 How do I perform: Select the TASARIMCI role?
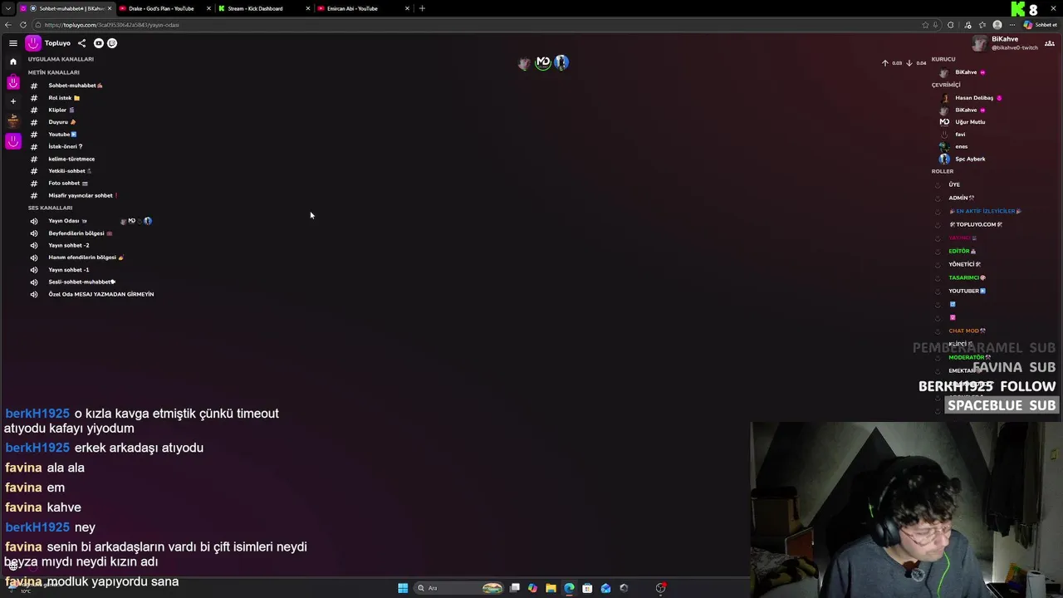tap(967, 277)
